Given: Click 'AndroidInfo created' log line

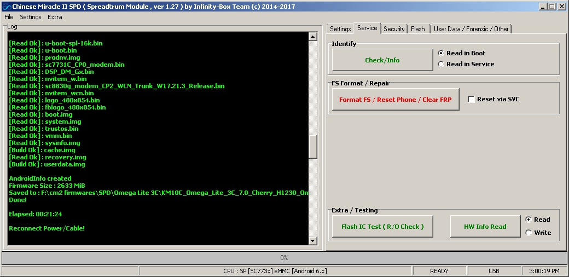Looking at the screenshot, I should click(x=40, y=178).
